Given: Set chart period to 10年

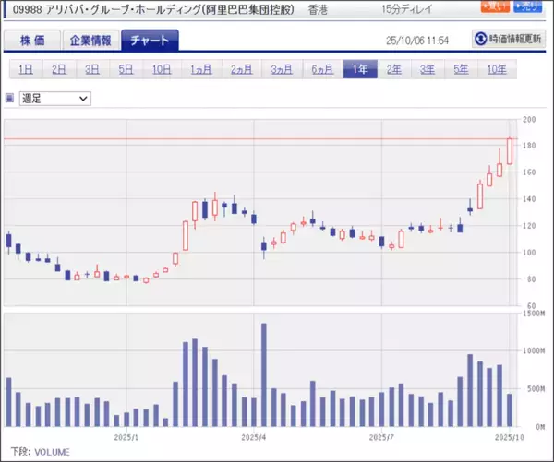Looking at the screenshot, I should pos(497,69).
